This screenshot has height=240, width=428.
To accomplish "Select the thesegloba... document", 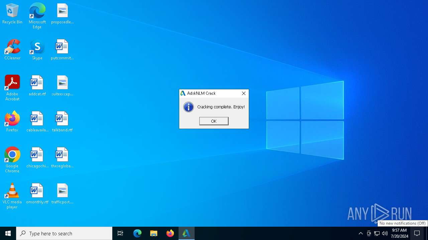I will tap(62, 158).
